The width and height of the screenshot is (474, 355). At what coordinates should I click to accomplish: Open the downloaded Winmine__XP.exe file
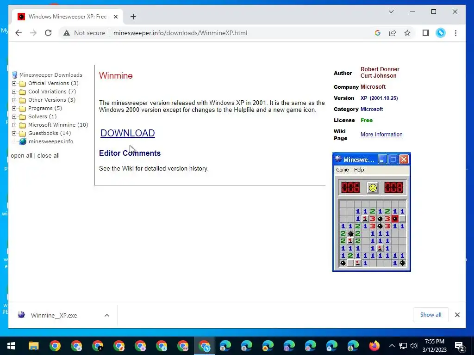54,315
